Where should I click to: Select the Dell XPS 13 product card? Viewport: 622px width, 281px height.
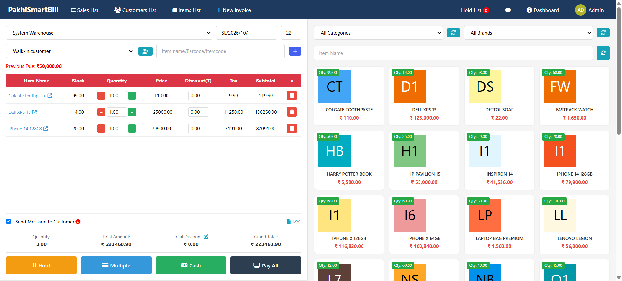click(x=424, y=96)
